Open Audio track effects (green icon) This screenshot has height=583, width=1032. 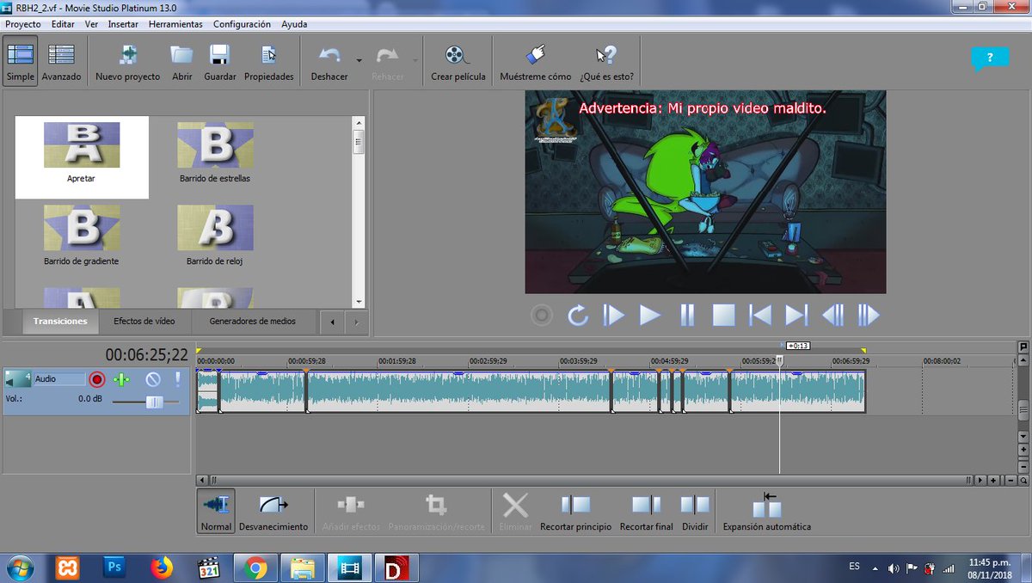coord(121,379)
